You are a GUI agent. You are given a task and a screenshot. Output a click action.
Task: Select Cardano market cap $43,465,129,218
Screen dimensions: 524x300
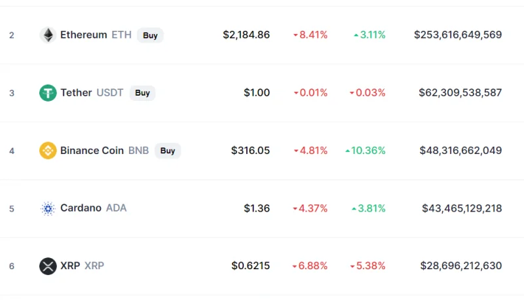coord(462,208)
